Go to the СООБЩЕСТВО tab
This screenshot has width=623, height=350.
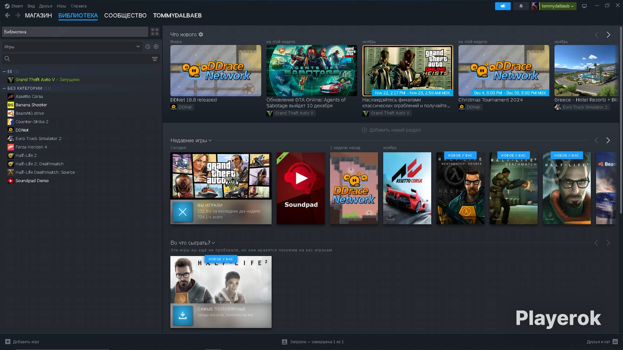pos(125,15)
